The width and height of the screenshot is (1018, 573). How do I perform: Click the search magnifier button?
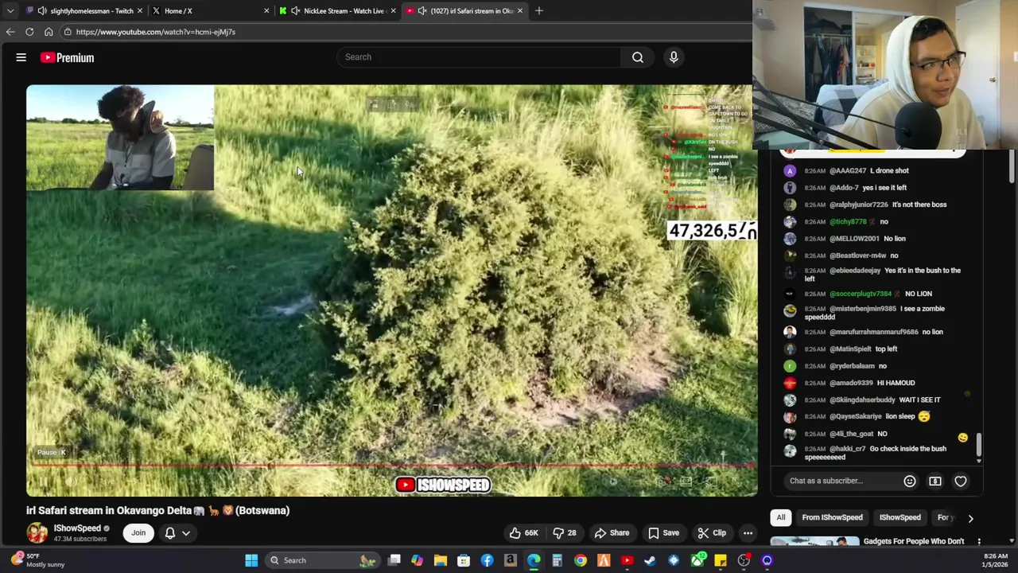pyautogui.click(x=638, y=57)
